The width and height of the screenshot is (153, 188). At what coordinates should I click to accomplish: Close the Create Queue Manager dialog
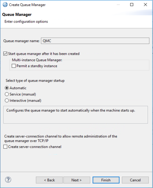click(x=145, y=5)
